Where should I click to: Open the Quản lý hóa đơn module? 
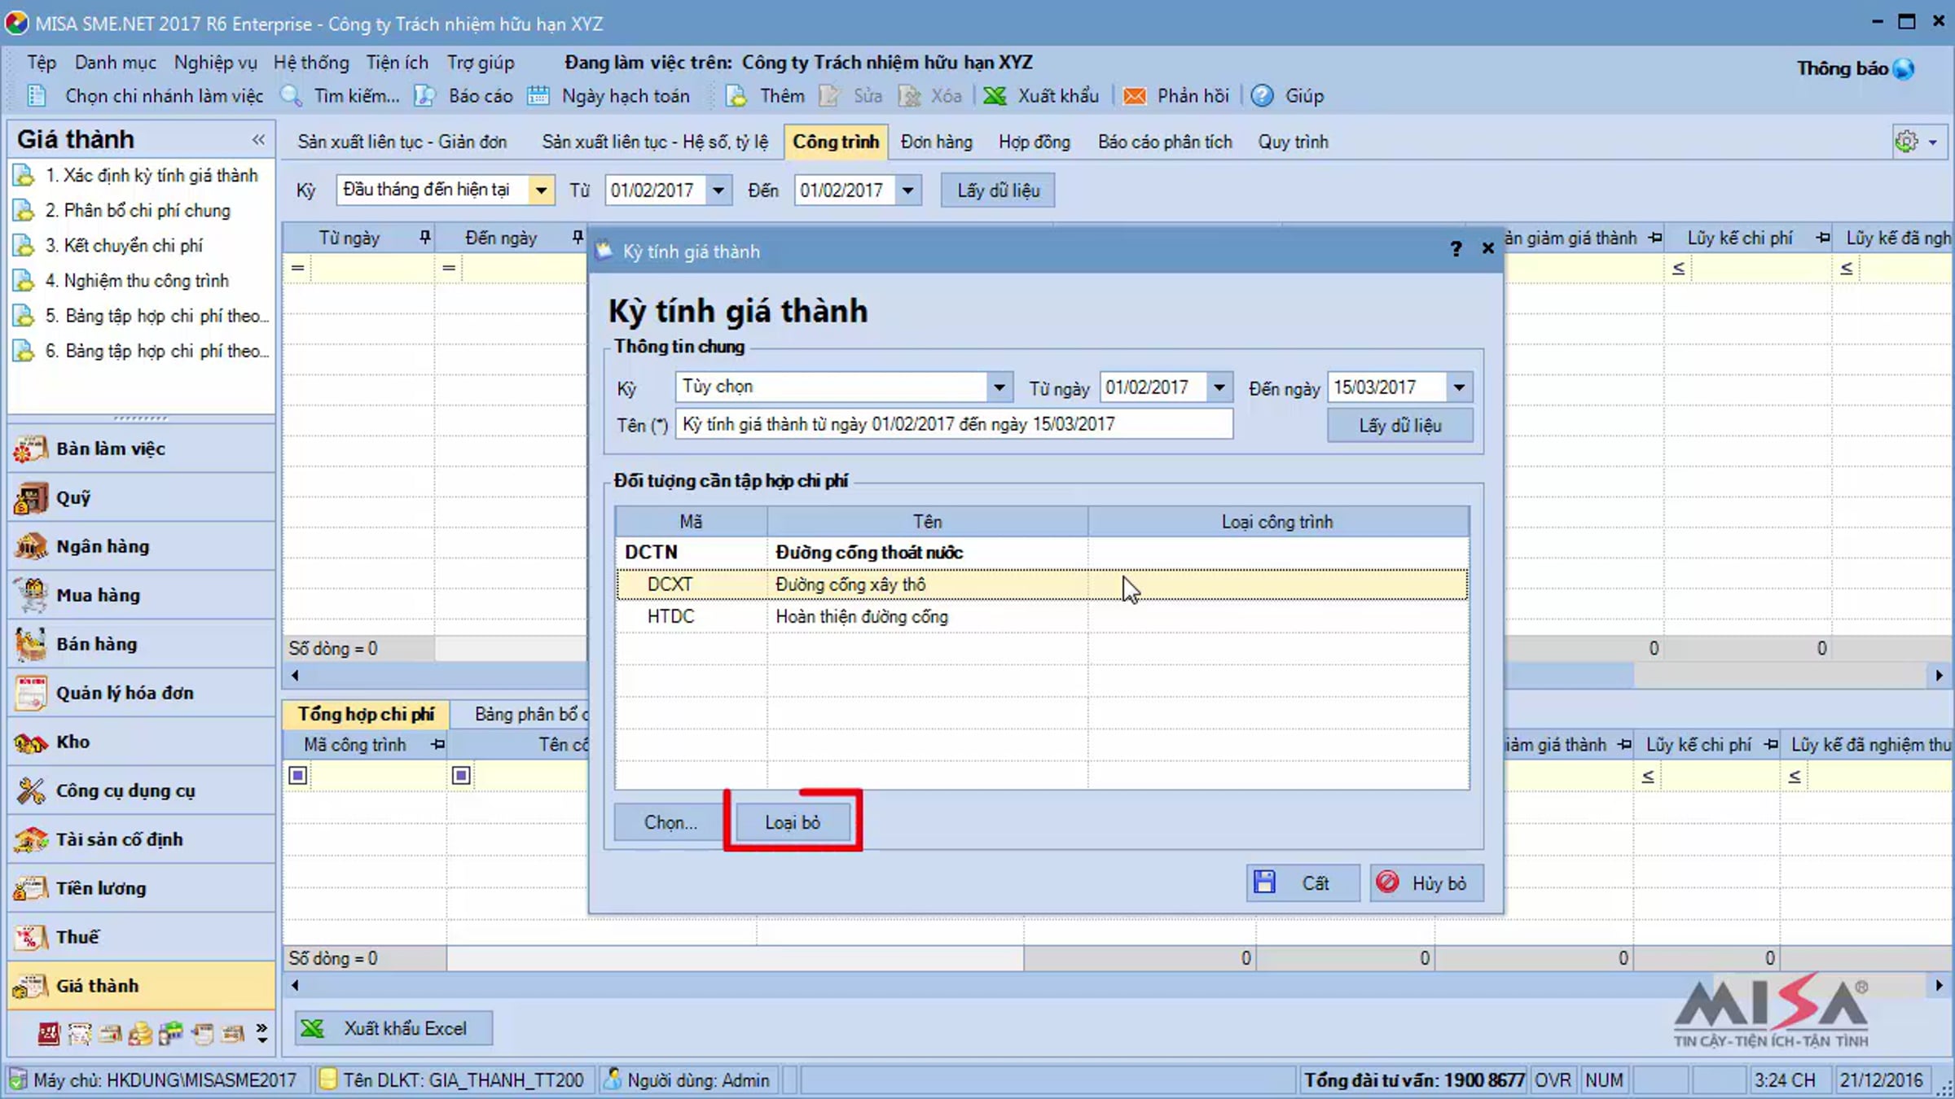[x=141, y=693]
